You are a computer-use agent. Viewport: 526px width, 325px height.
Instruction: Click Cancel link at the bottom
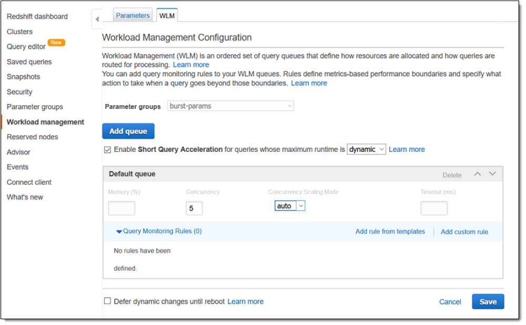450,302
